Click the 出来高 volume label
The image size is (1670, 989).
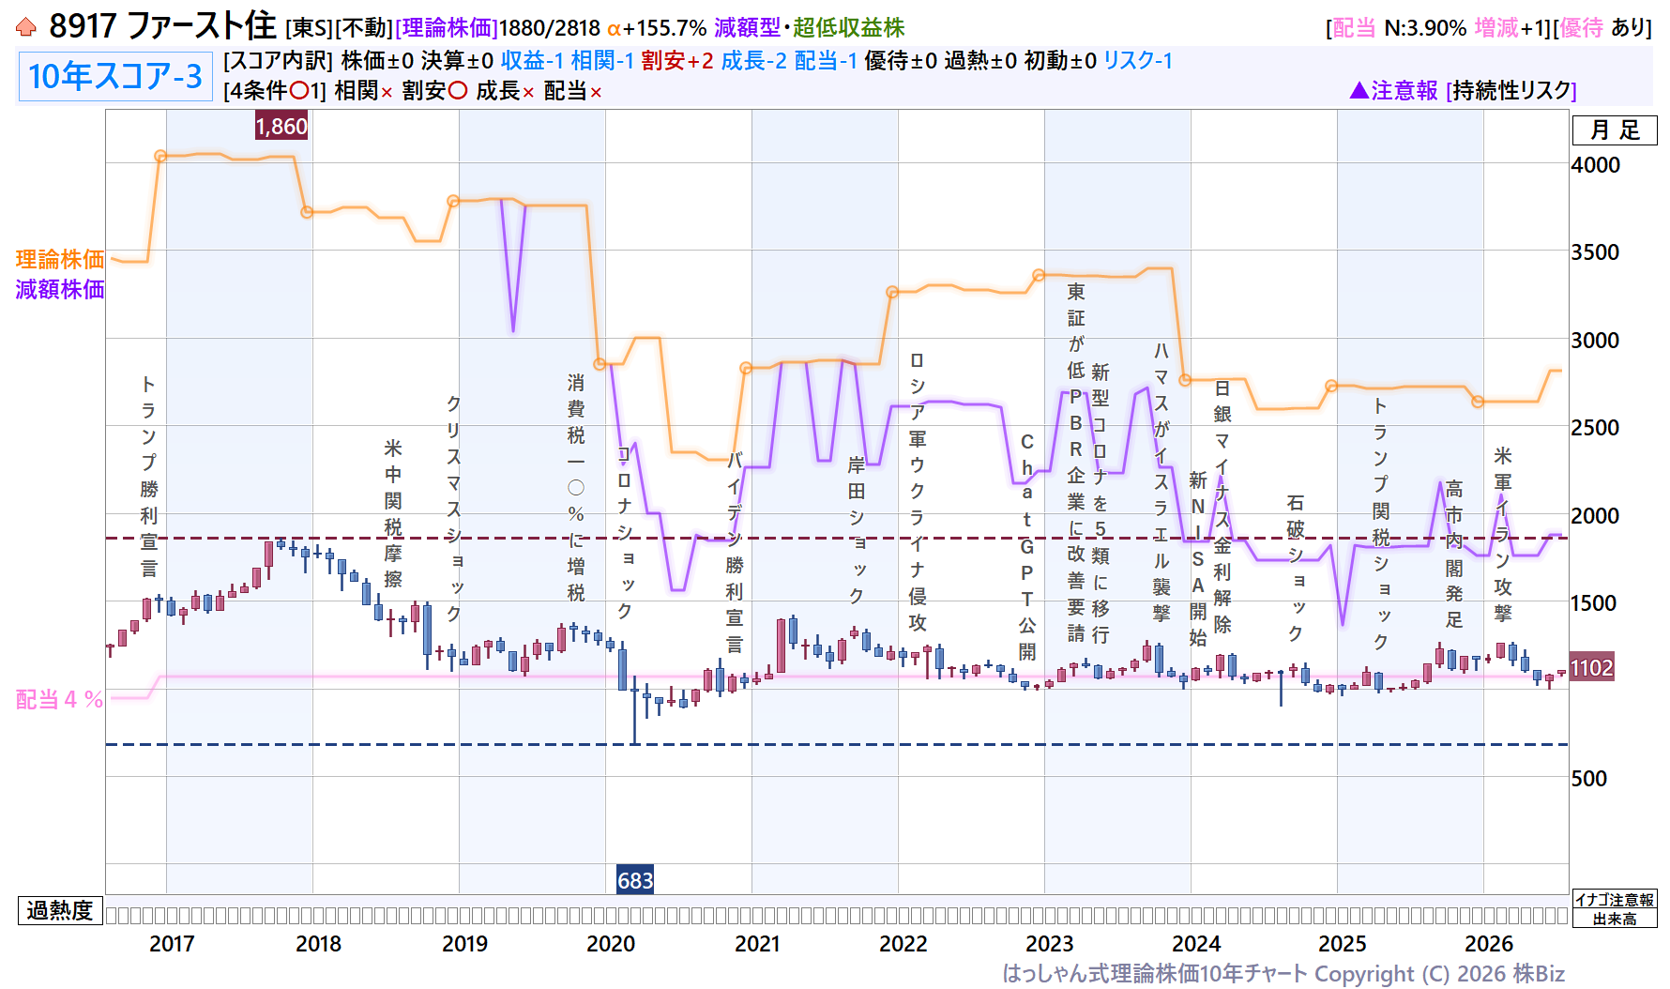click(x=1615, y=919)
